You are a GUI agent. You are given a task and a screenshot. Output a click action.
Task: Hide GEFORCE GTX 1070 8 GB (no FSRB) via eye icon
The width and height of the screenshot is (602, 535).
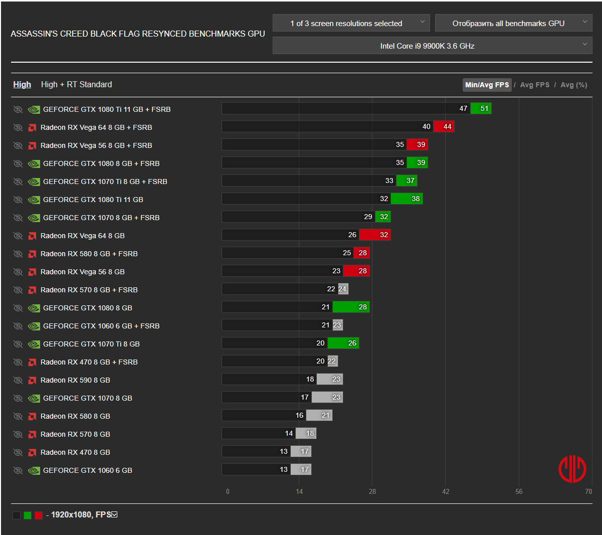pos(18,398)
